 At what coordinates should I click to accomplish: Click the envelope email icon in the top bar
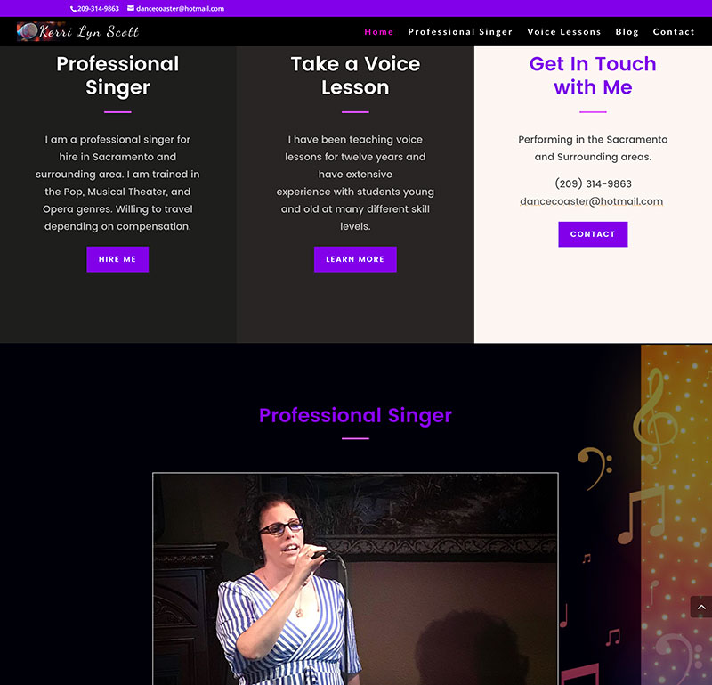[x=131, y=8]
